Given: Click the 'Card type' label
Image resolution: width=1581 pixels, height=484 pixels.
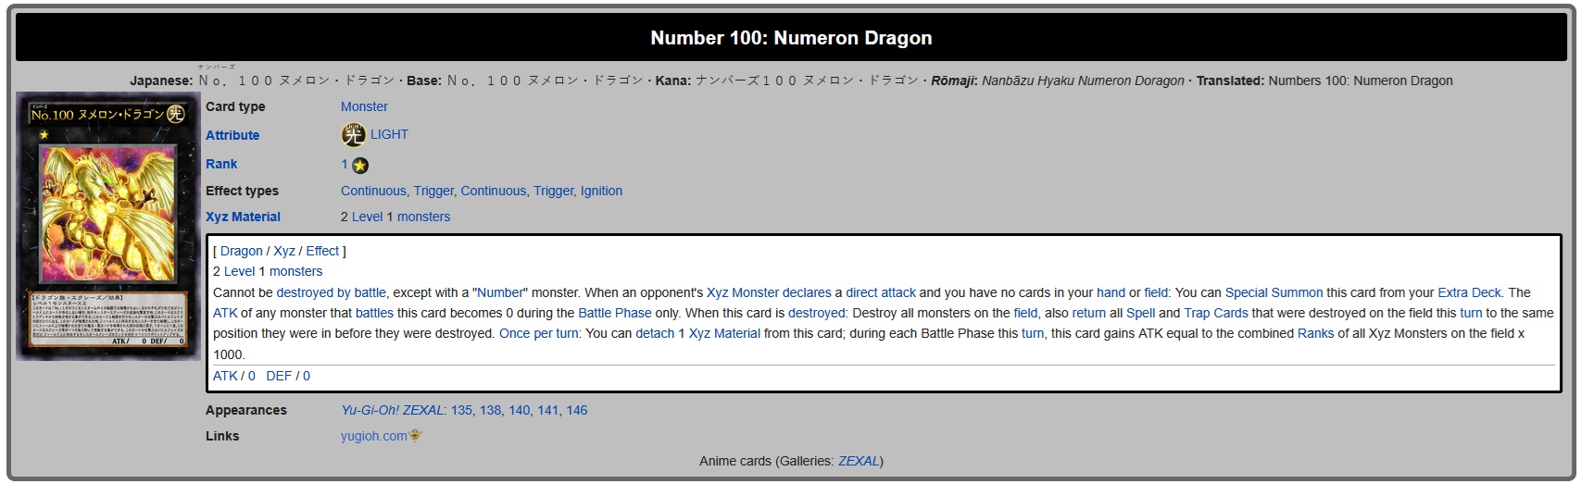Looking at the screenshot, I should click(235, 106).
